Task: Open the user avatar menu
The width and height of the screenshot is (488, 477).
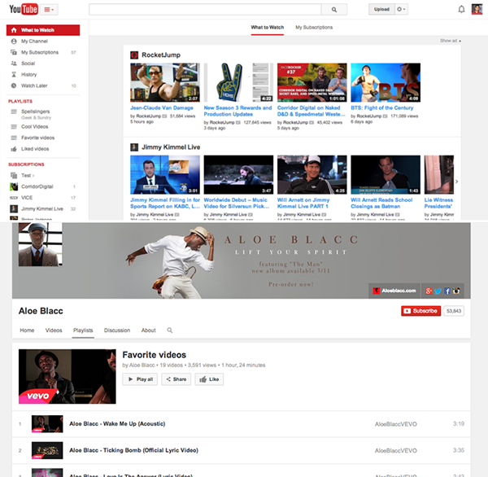Action: point(477,9)
